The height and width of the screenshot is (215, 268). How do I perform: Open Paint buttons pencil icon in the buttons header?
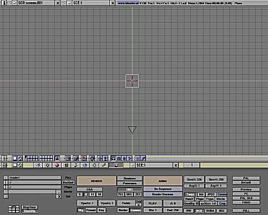(x=104, y=165)
